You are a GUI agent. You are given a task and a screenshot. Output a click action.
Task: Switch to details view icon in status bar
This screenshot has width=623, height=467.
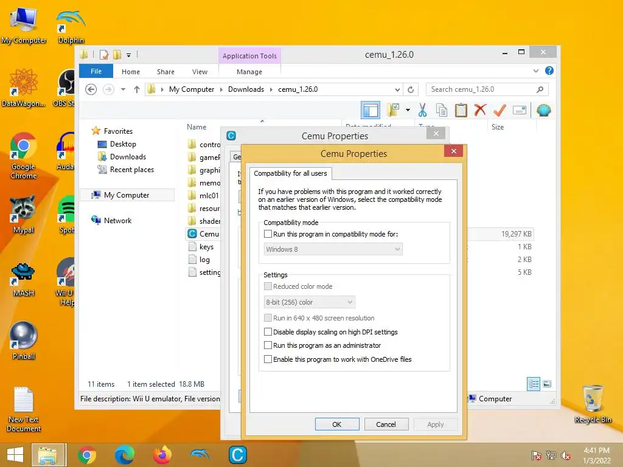coord(534,384)
